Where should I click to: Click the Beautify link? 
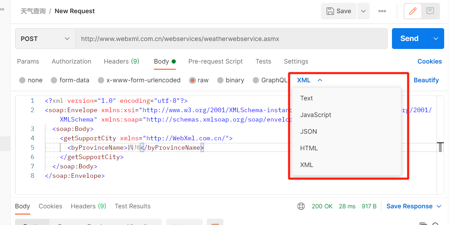point(426,80)
